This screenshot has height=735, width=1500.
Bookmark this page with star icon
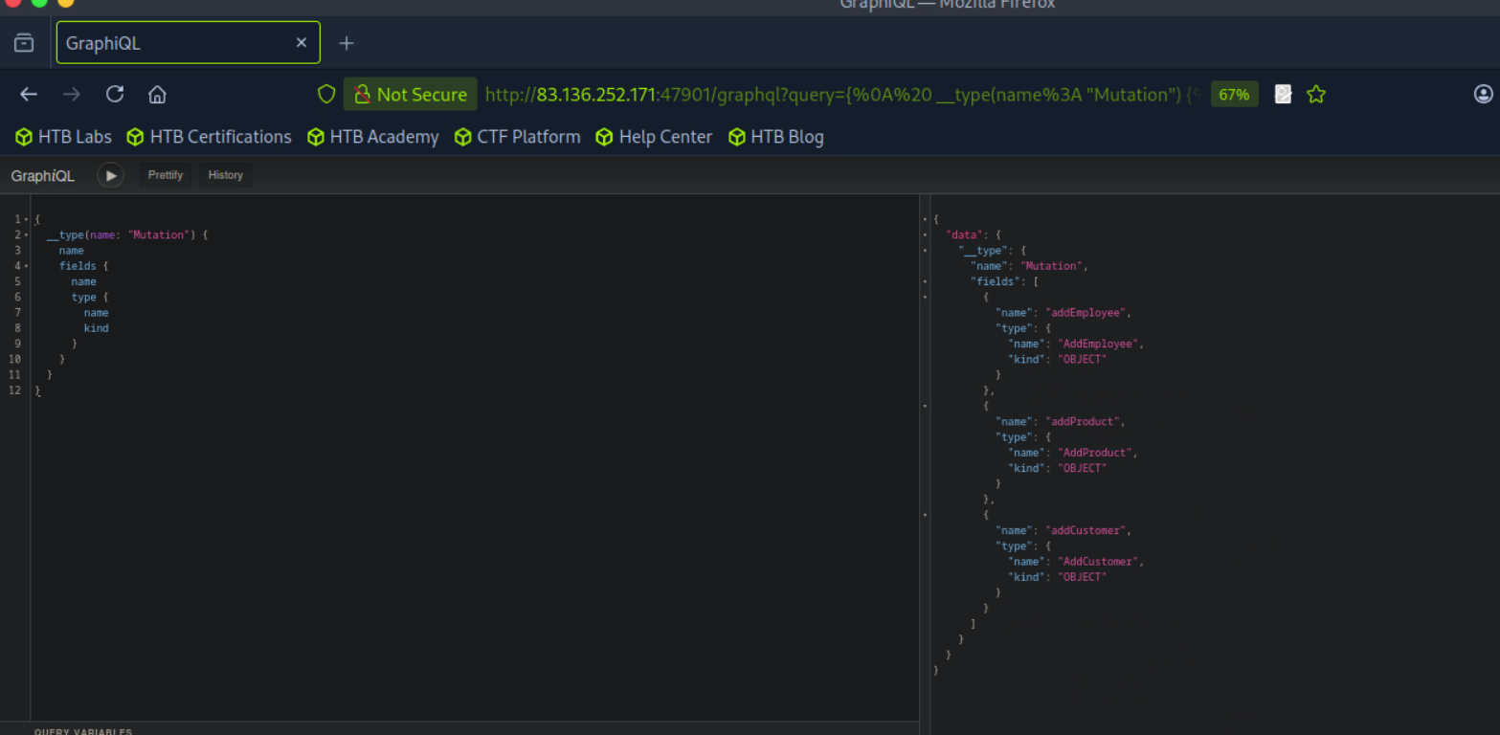[1316, 94]
